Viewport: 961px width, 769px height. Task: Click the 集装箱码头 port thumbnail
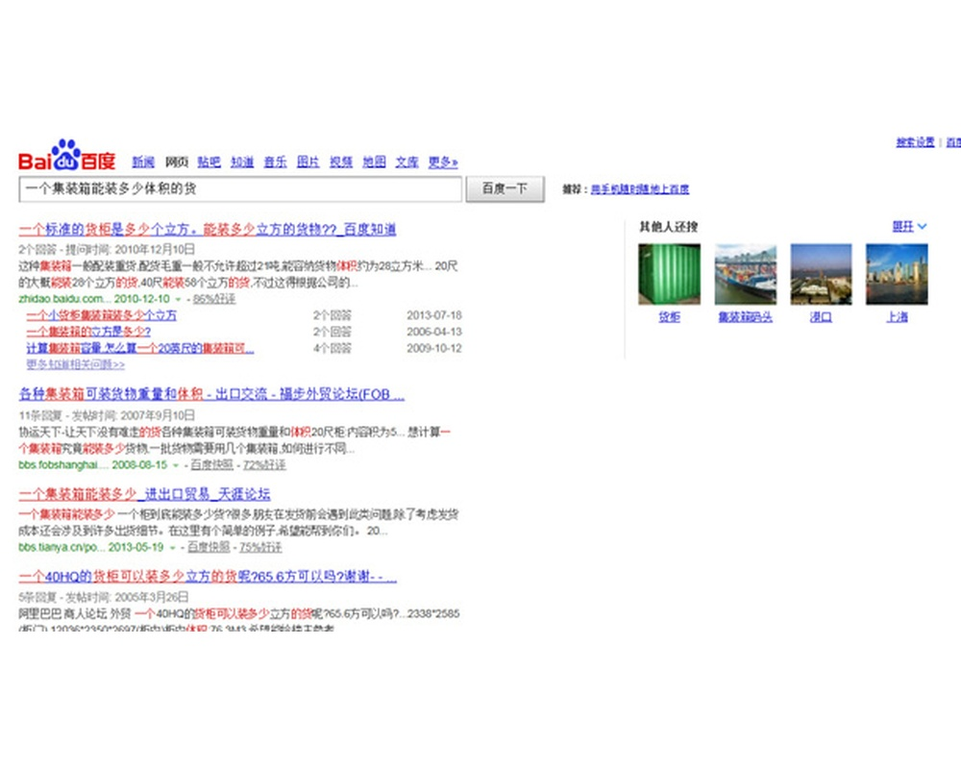pyautogui.click(x=746, y=274)
